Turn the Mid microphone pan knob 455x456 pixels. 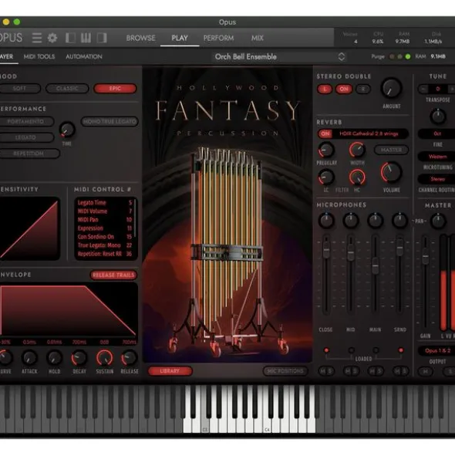pos(351,220)
